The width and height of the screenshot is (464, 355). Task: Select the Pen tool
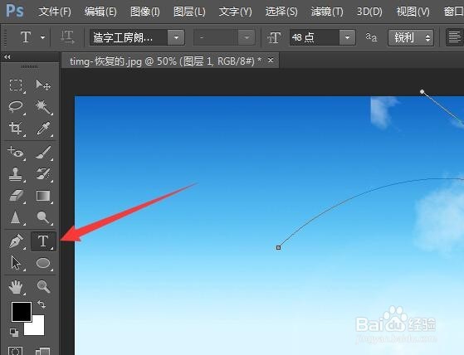[x=16, y=241]
